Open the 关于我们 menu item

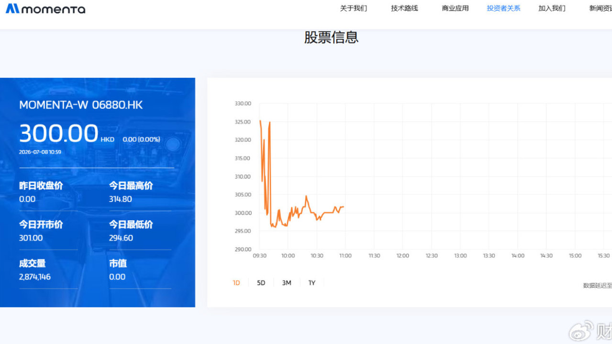click(x=353, y=8)
